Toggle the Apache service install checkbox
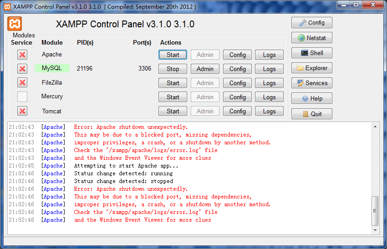 coord(22,55)
